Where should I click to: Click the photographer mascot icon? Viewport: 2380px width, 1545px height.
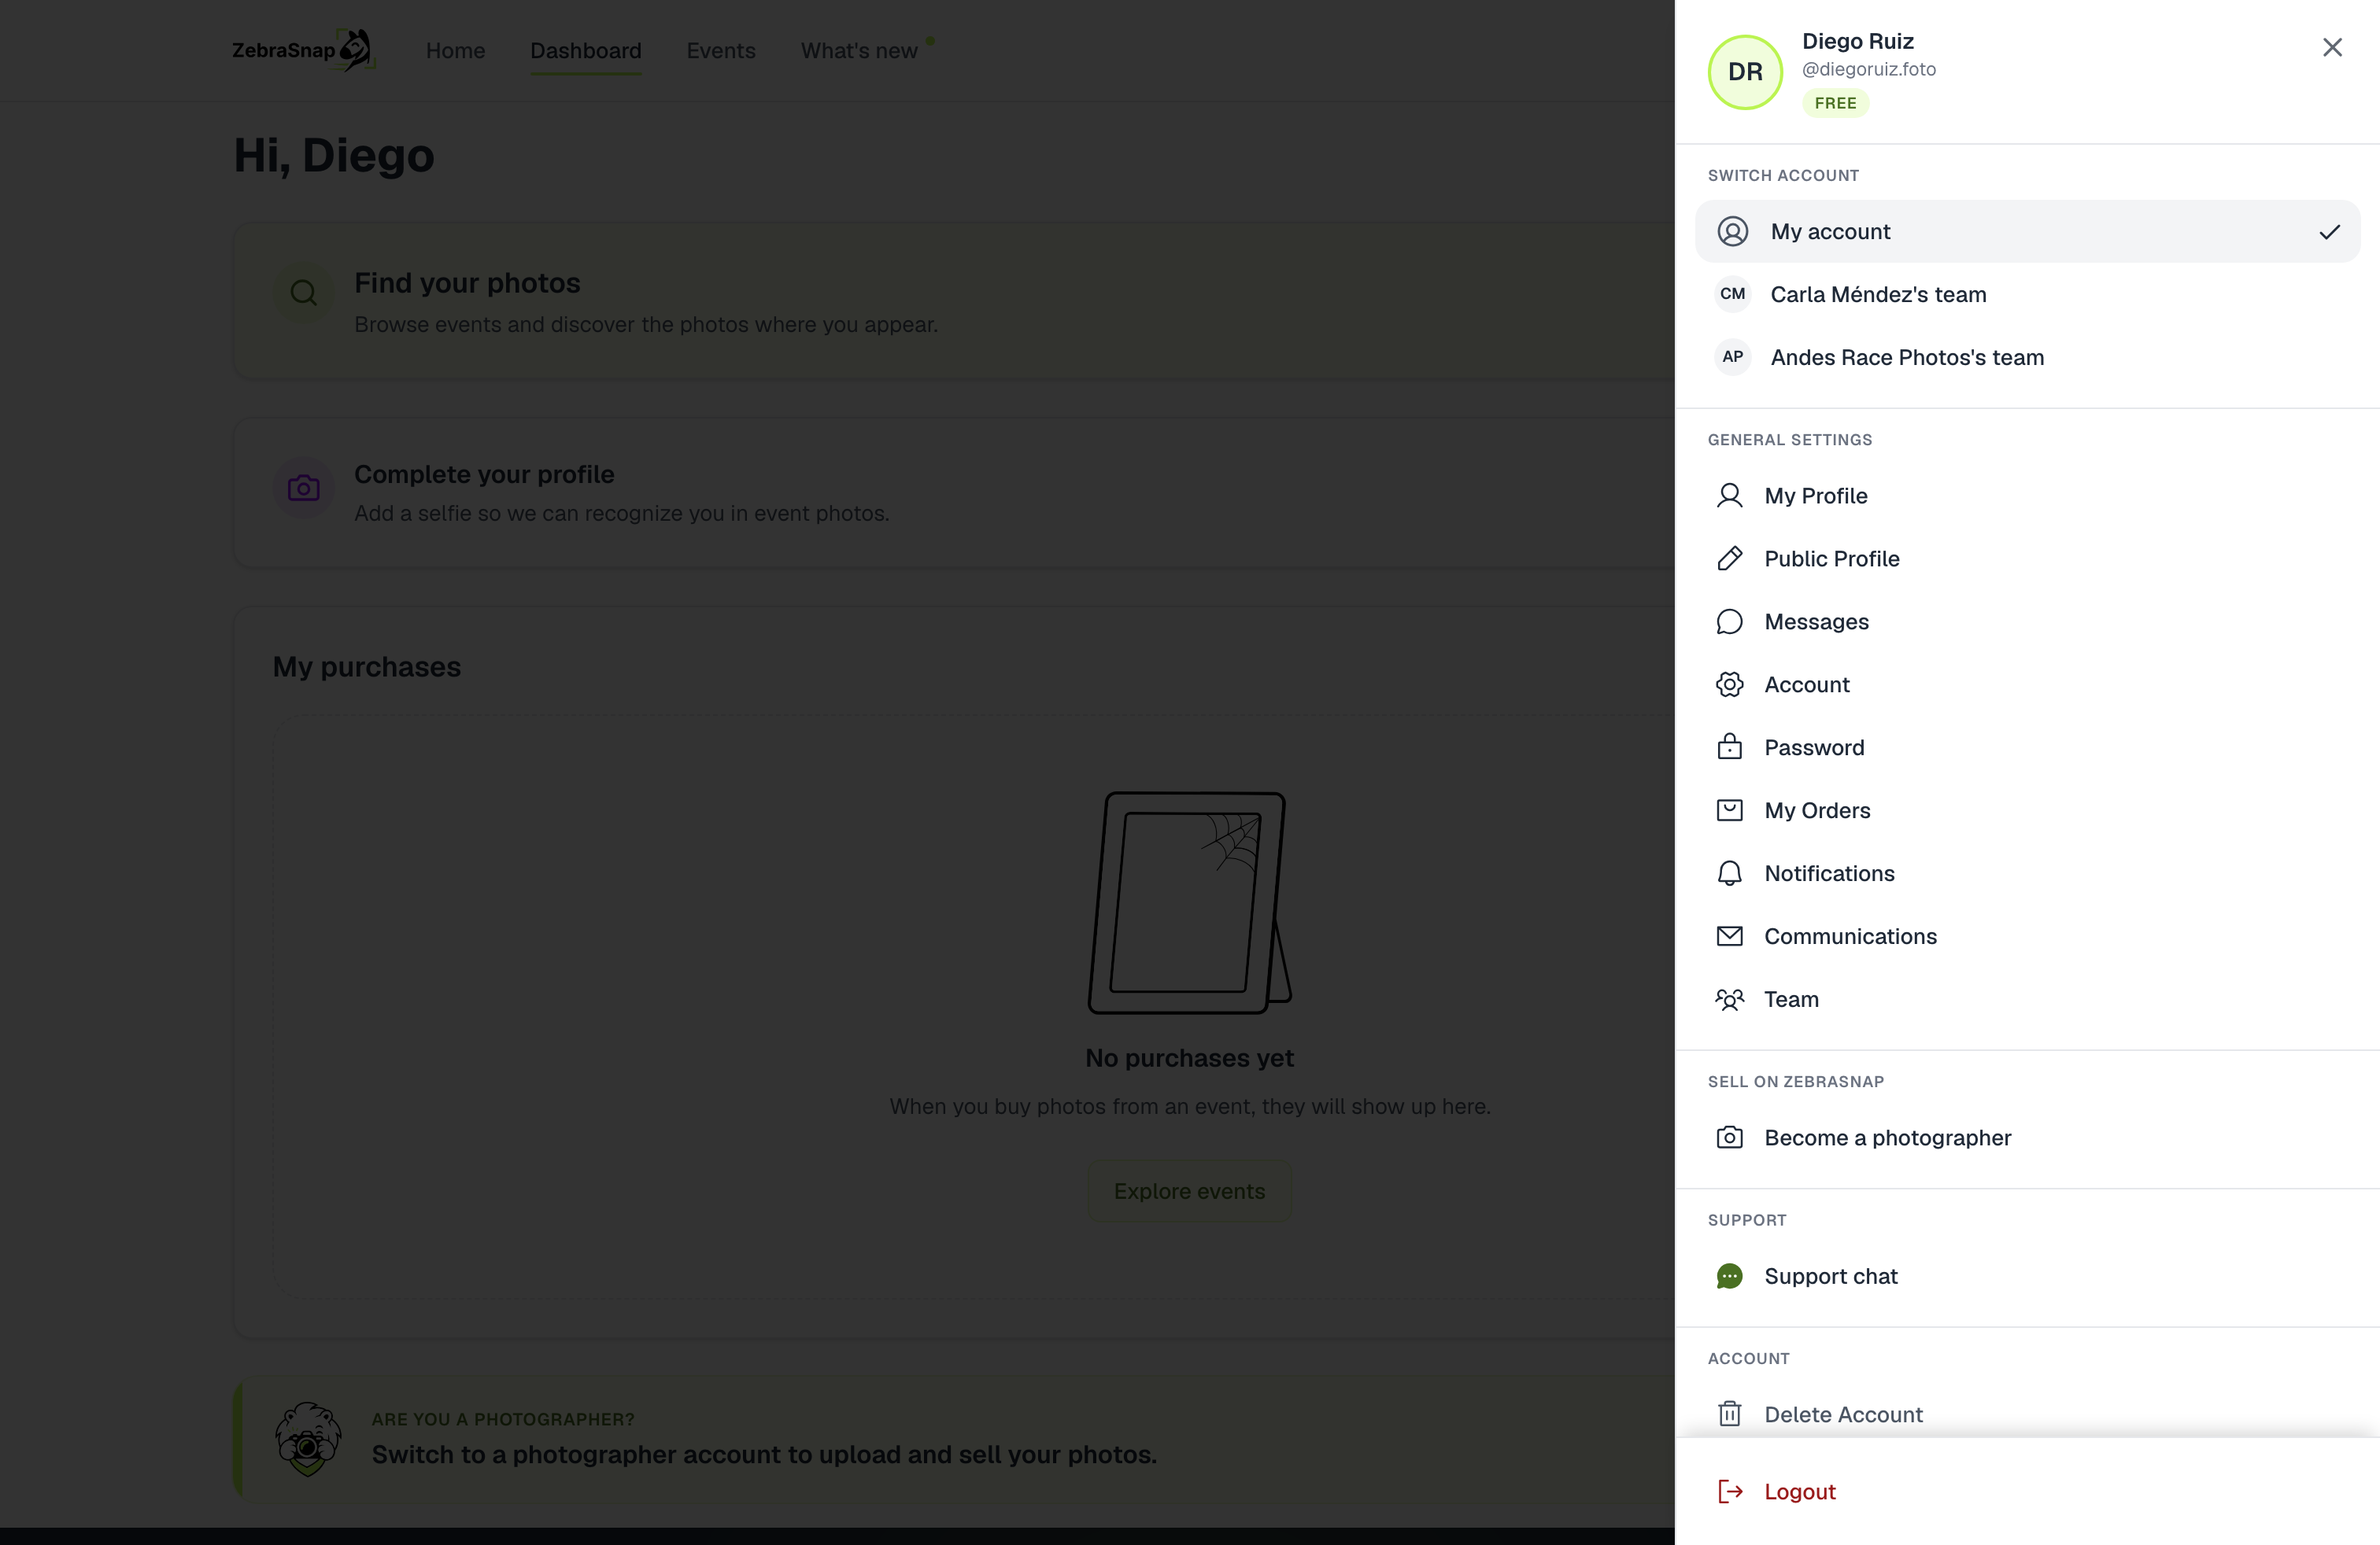tap(308, 1439)
